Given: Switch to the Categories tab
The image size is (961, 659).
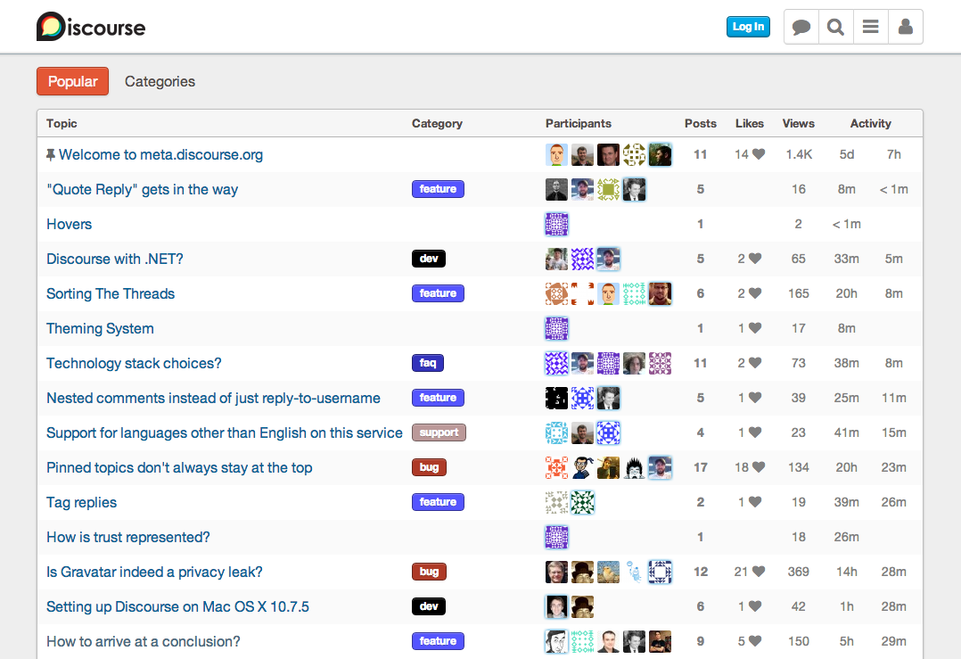Looking at the screenshot, I should click(x=160, y=81).
